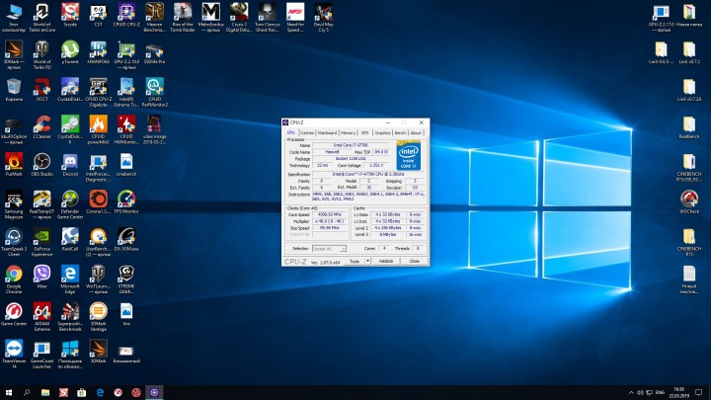711x400 pixels.
Task: Launch the uTorrent desktop shortcut
Action: [70, 53]
